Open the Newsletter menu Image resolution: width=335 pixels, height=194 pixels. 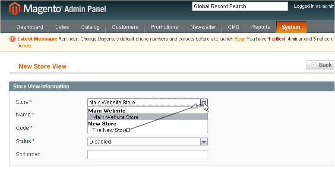(203, 27)
